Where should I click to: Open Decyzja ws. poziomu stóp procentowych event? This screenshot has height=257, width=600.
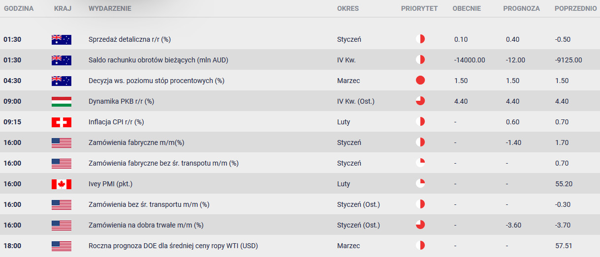coord(156,81)
